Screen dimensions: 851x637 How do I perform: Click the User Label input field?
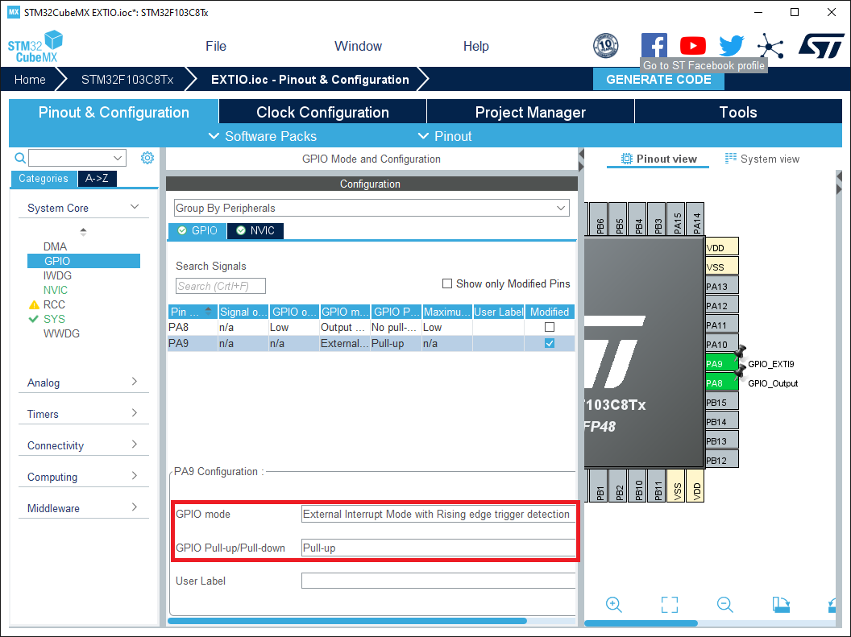pos(438,581)
